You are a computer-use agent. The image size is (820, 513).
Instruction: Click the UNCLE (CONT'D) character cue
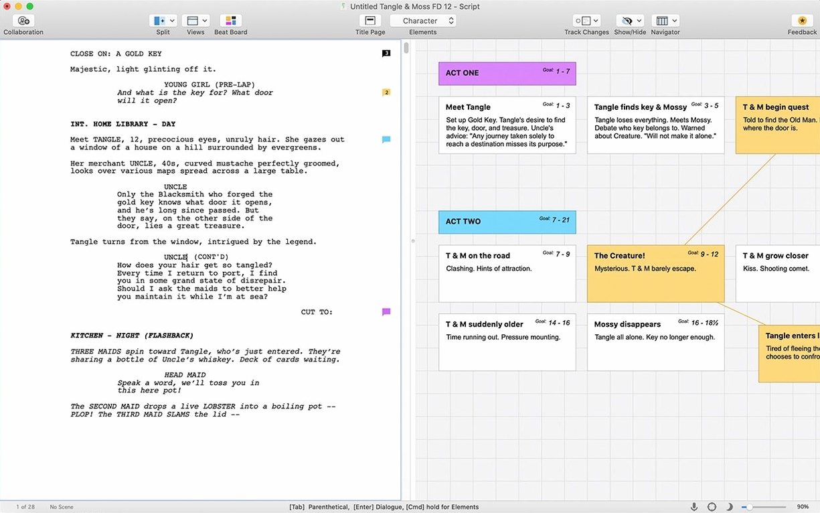(196, 257)
